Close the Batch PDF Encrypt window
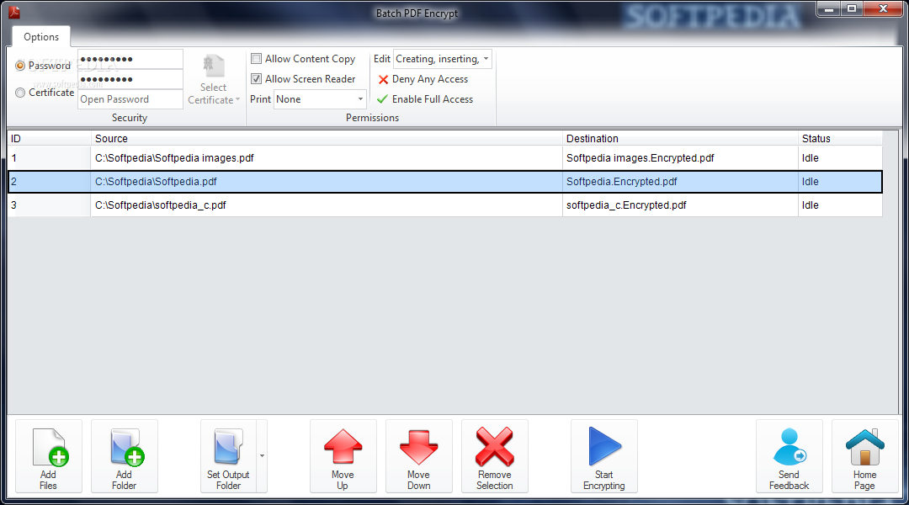 883,8
